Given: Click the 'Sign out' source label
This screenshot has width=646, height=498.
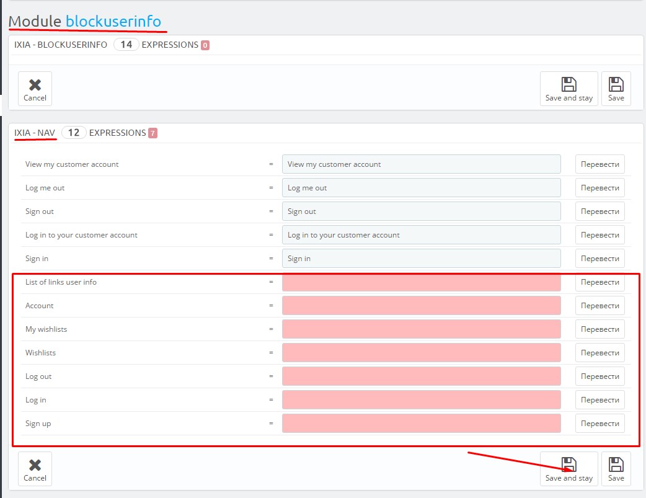Looking at the screenshot, I should tap(40, 211).
